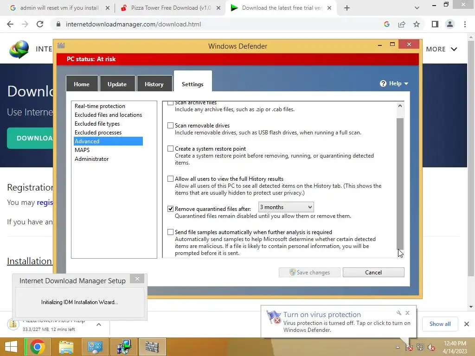
Task: Click the muted volume tray icon
Action: tap(431, 347)
